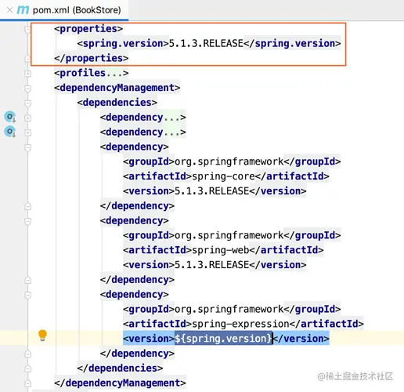The height and width of the screenshot is (392, 404).
Task: Collapse the spring-core dependency fold marker
Action: (x=27, y=147)
